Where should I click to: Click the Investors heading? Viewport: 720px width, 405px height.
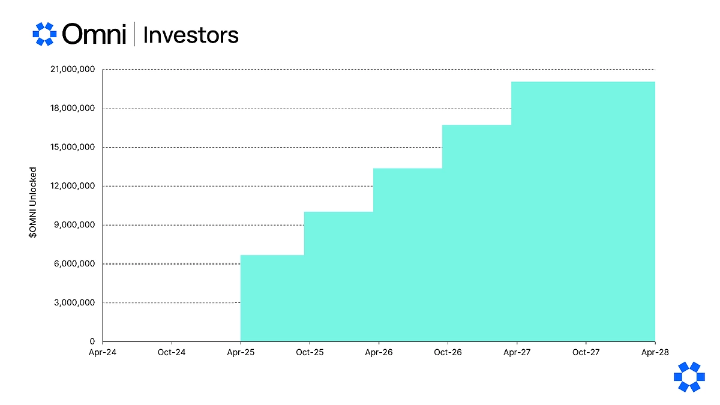coord(191,35)
